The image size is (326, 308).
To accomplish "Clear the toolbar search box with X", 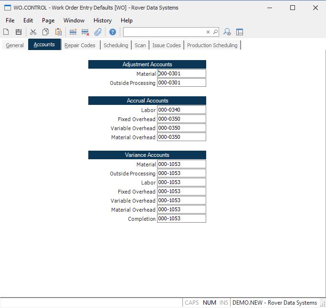I will click(208, 32).
